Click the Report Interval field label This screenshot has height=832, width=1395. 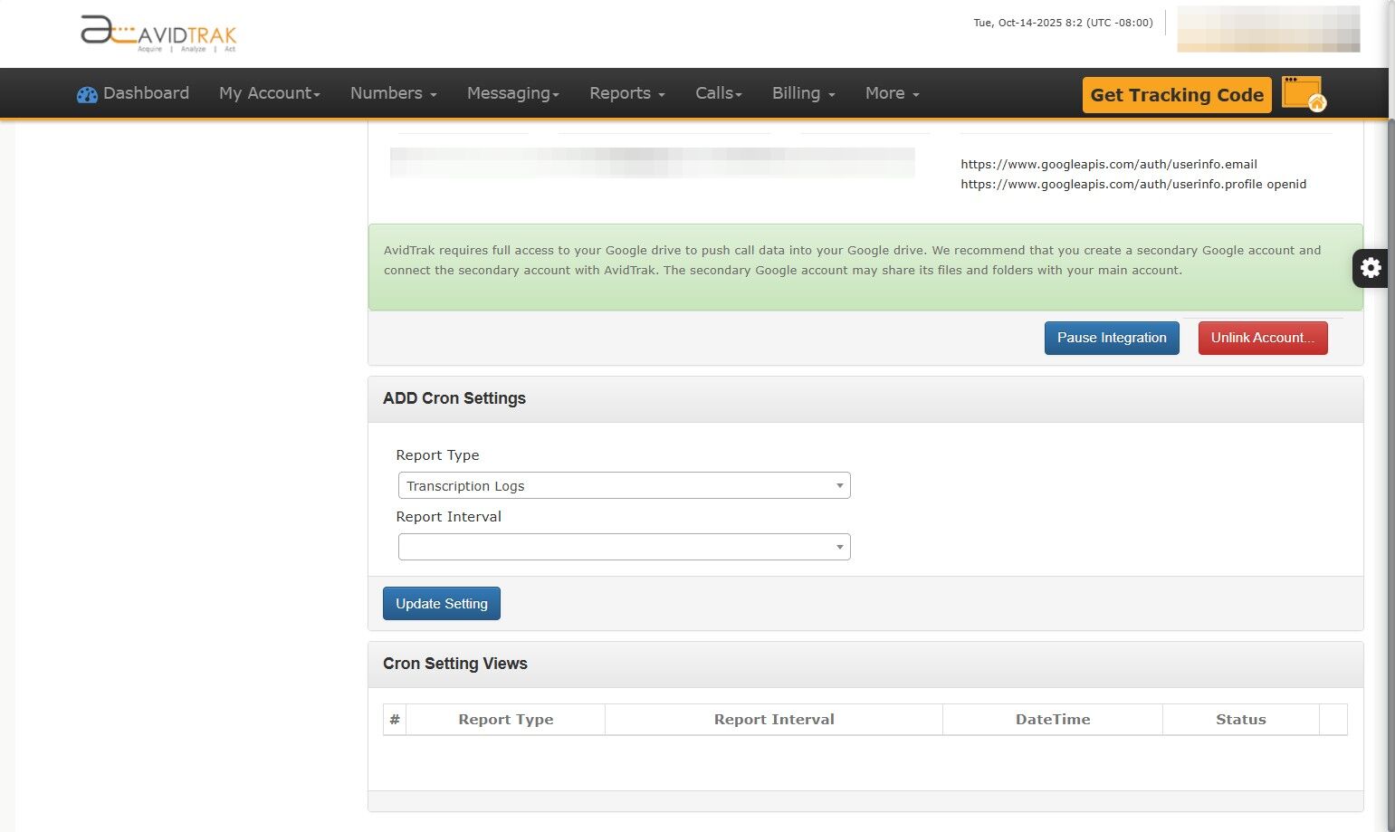point(449,517)
